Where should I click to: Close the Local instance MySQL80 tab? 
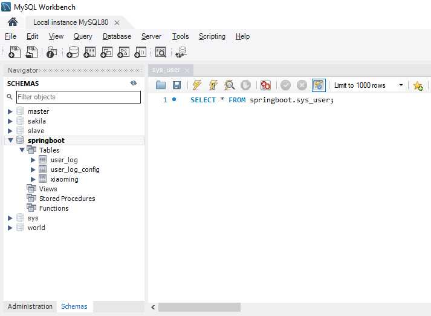(x=117, y=22)
